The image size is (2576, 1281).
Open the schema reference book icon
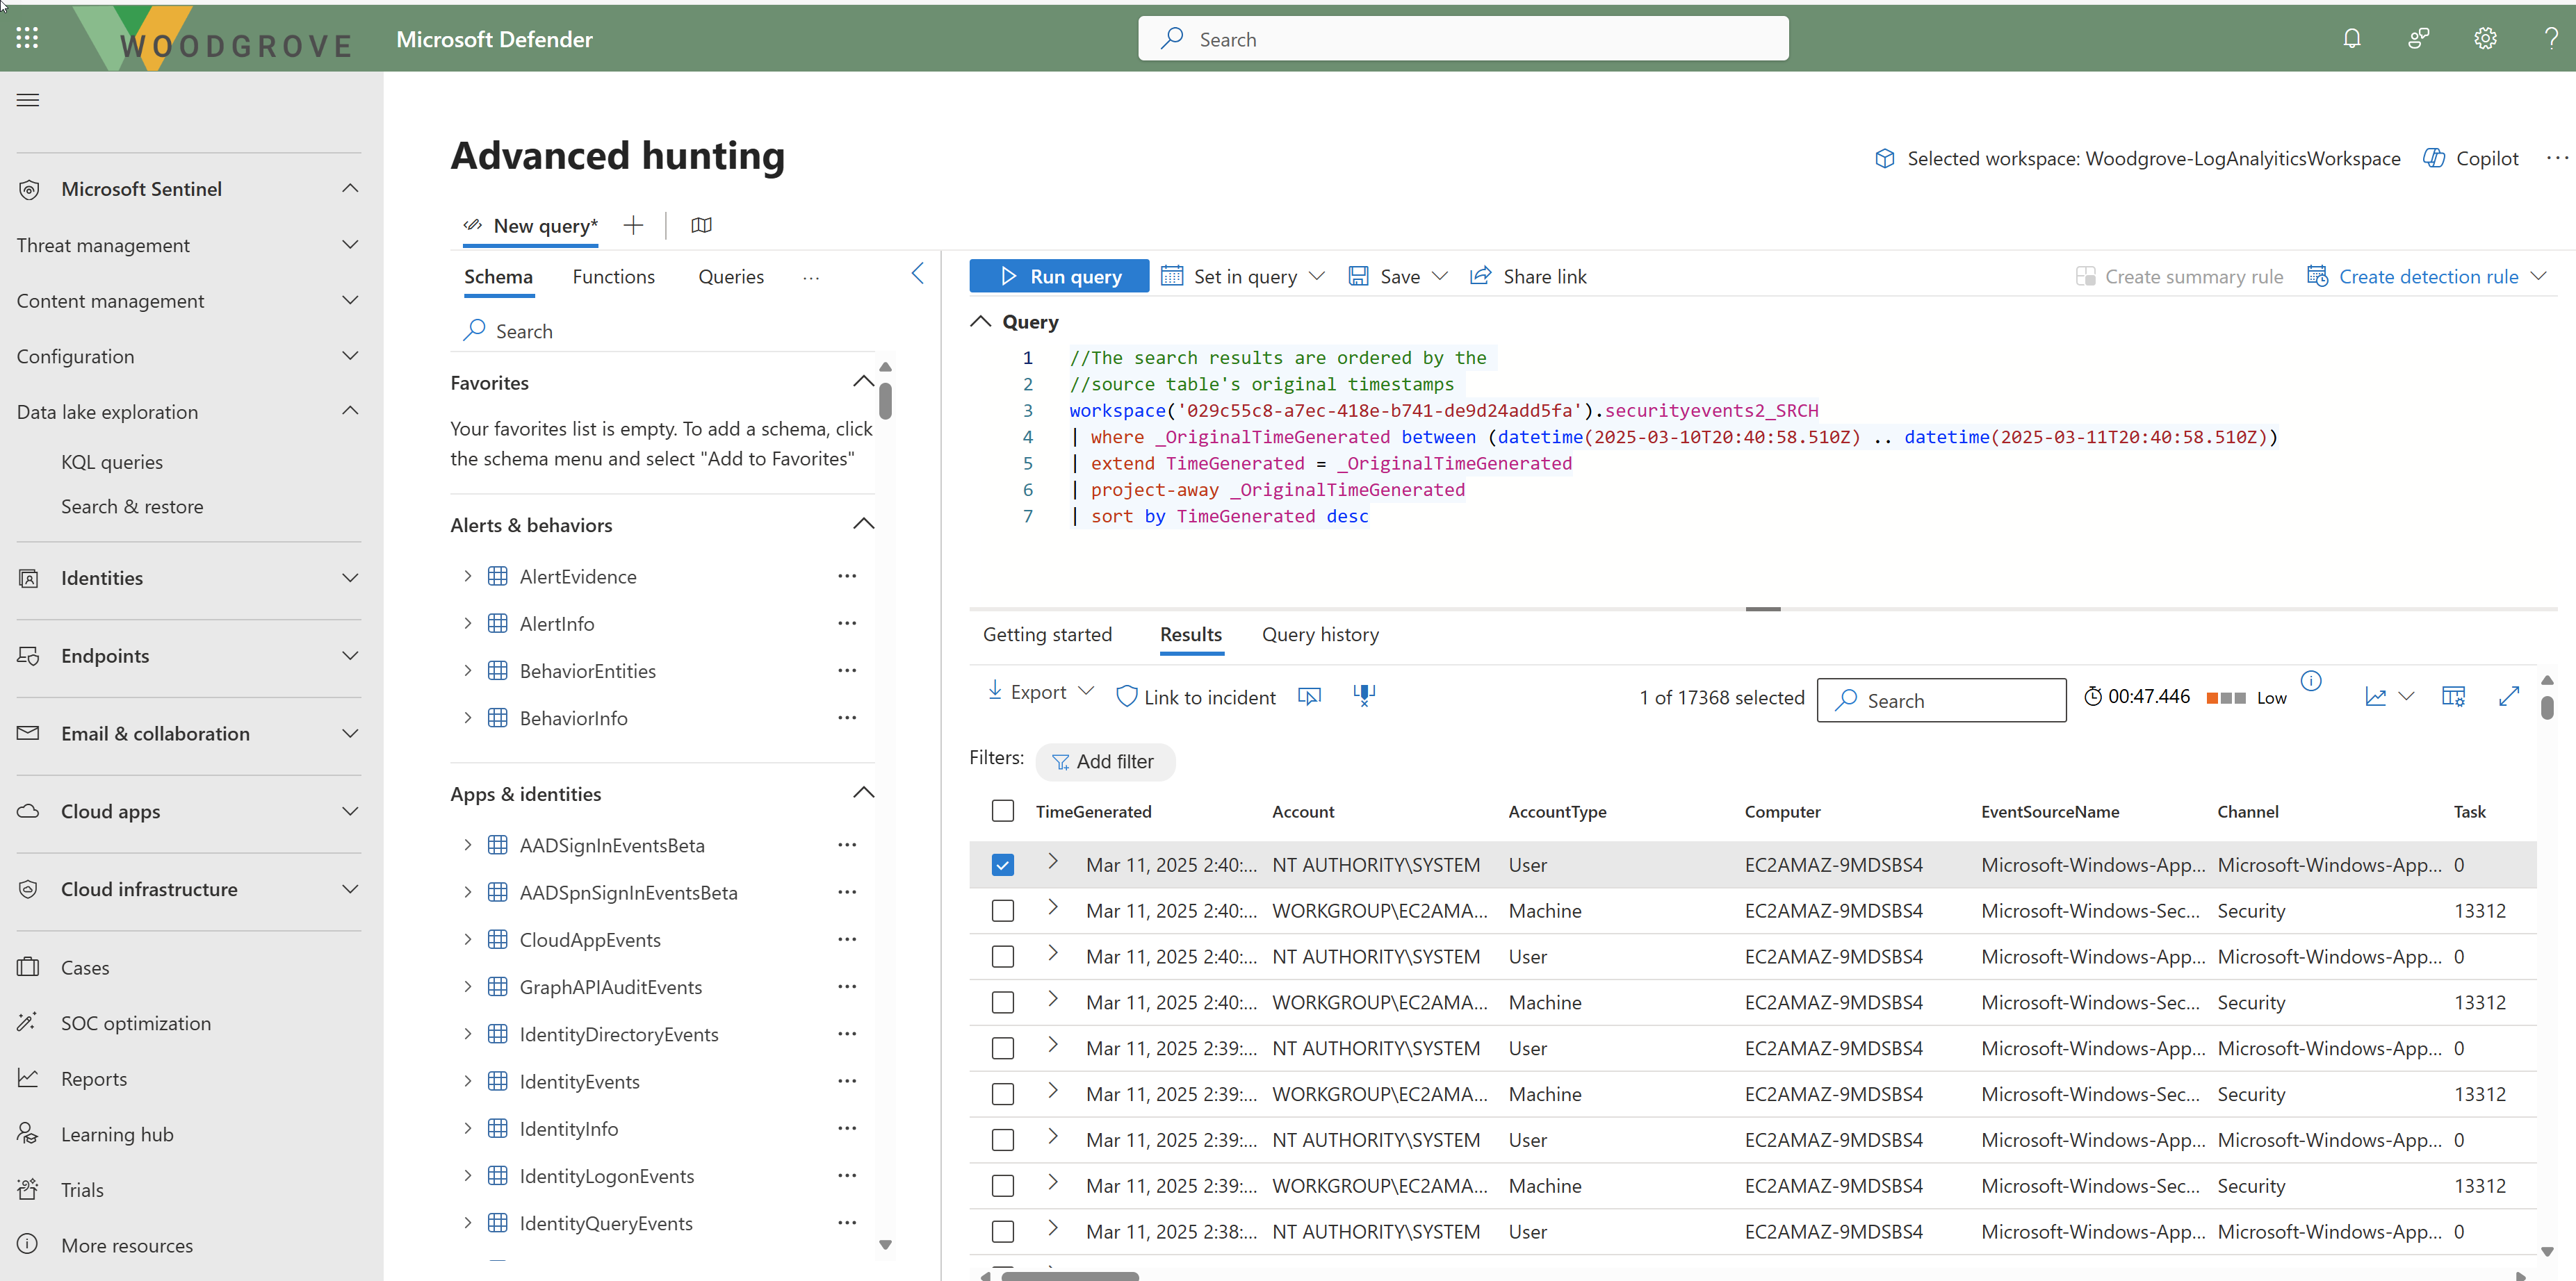pos(701,225)
